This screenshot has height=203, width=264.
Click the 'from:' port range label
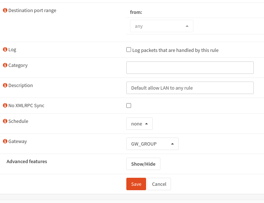tap(136, 12)
